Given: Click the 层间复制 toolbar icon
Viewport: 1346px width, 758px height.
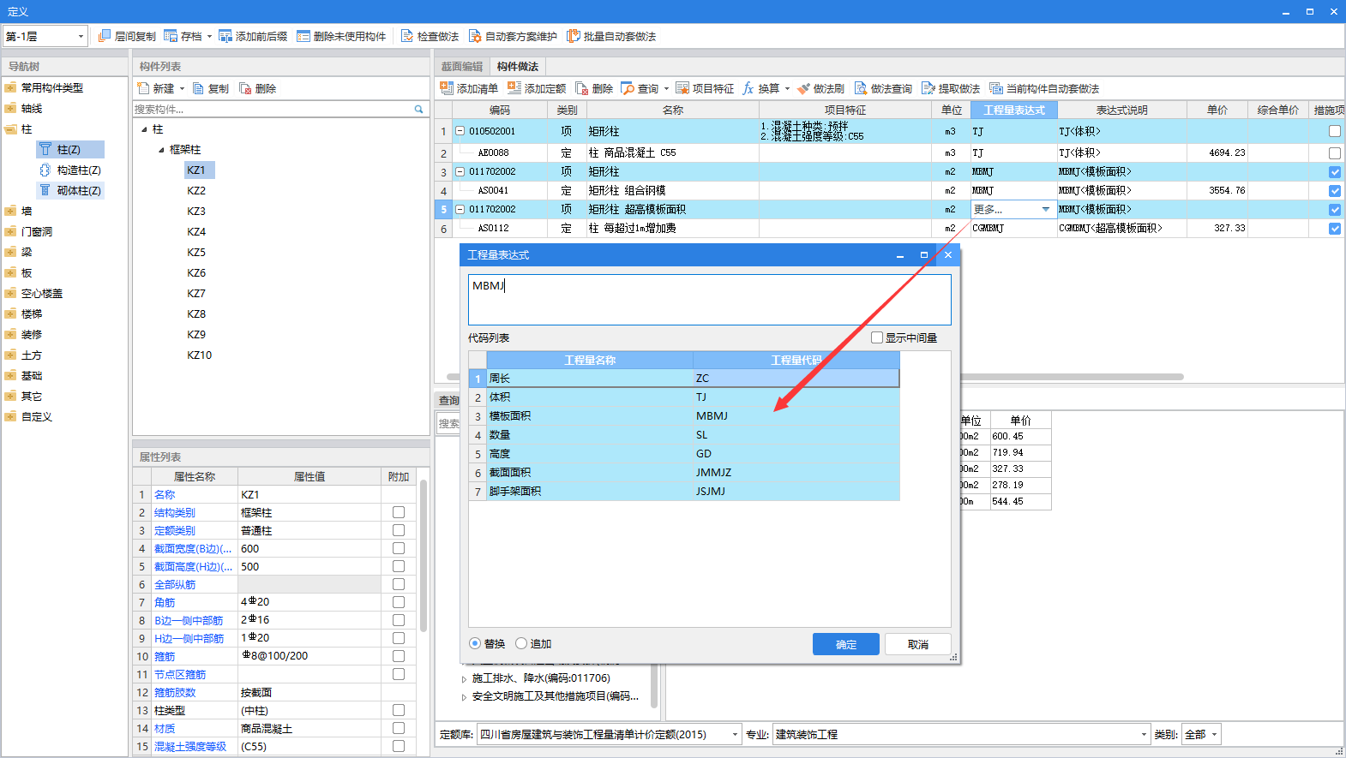Looking at the screenshot, I should coord(105,36).
